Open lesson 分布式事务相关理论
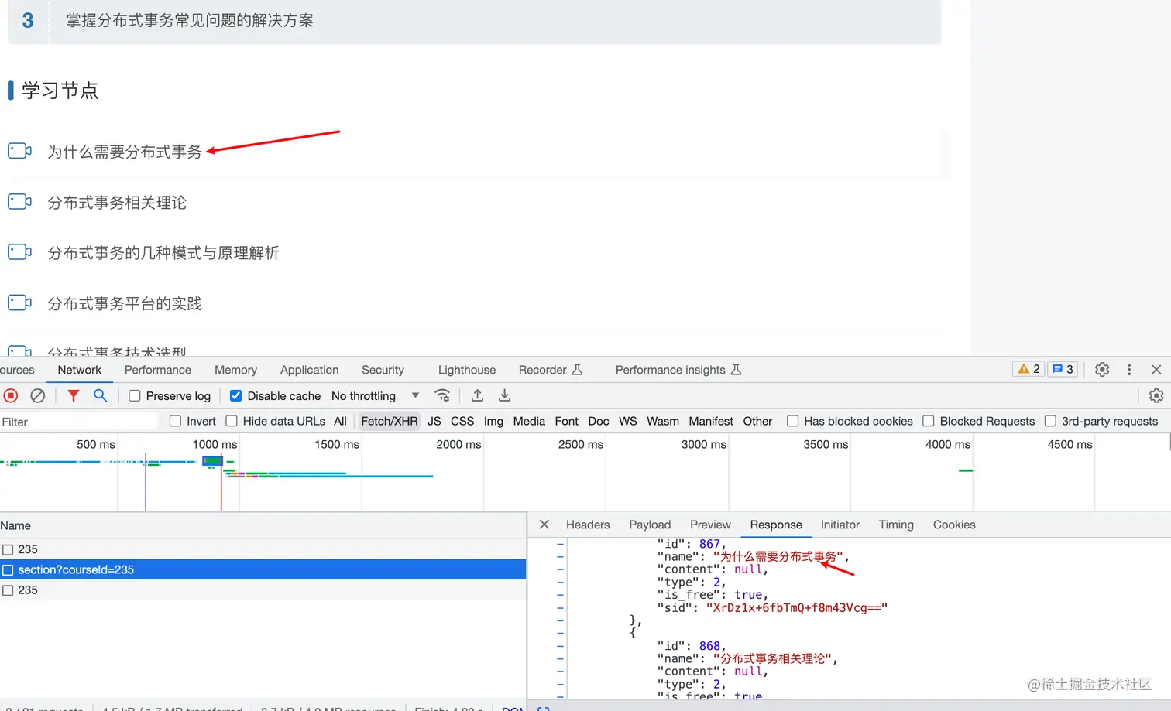Viewport: 1171px width, 711px height. tap(117, 203)
